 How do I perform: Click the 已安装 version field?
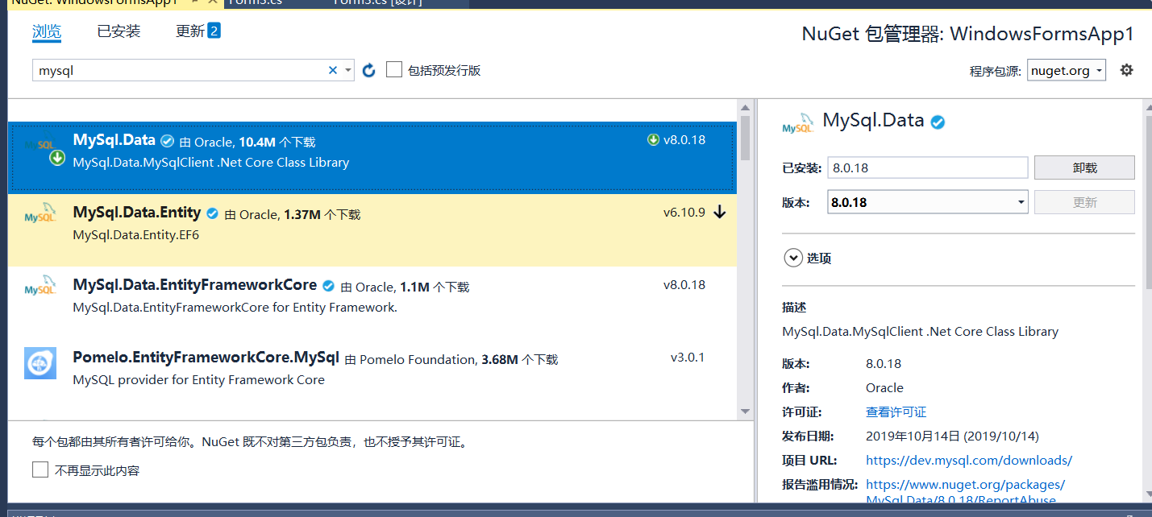coord(928,168)
